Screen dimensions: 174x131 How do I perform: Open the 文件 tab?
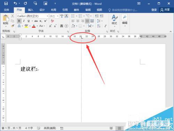(6, 10)
